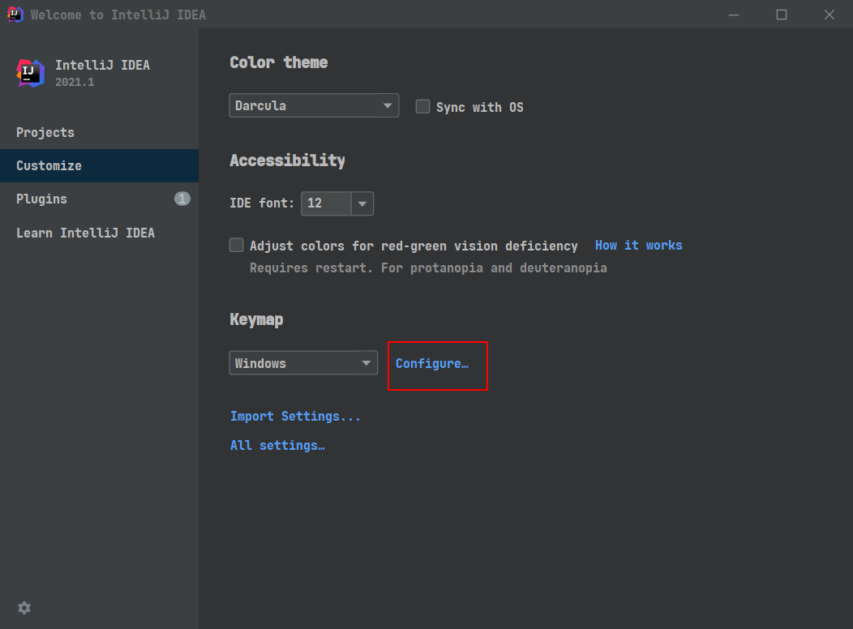Image resolution: width=853 pixels, height=629 pixels.
Task: Open Import Settings... link
Action: point(295,417)
